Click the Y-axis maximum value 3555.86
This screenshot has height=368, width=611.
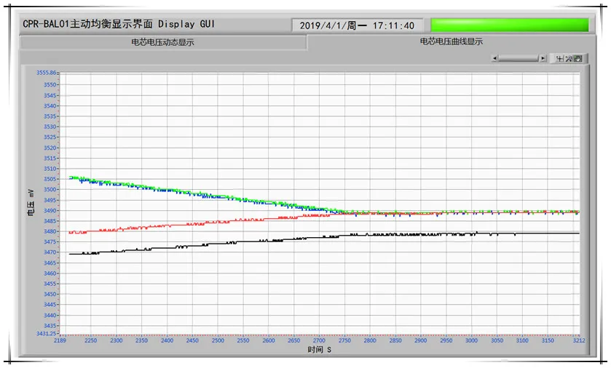47,73
